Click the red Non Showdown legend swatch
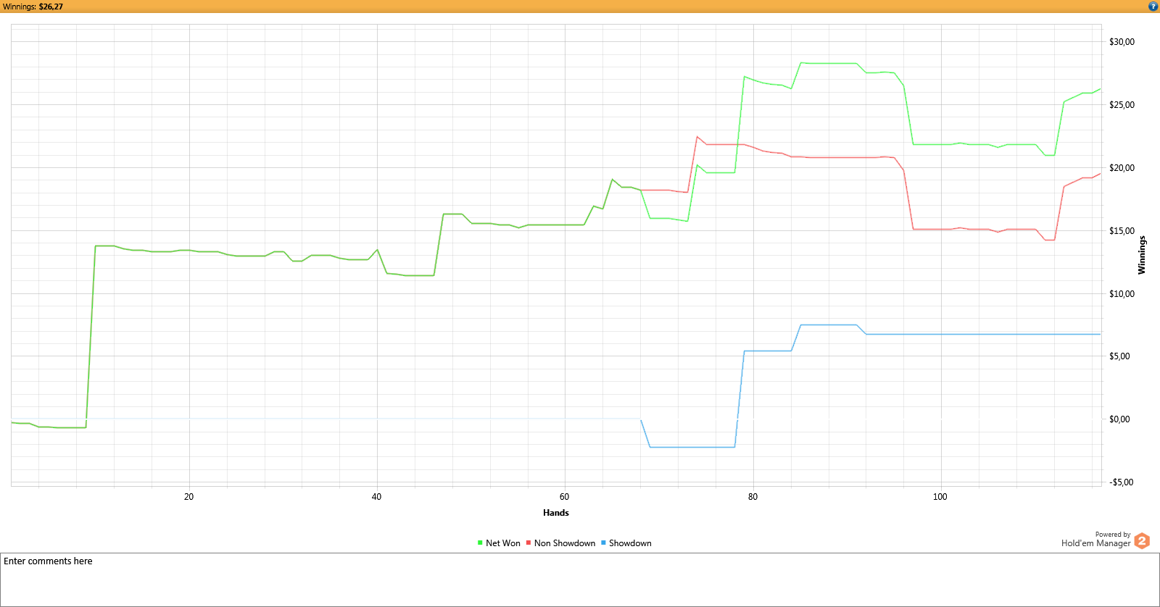Screen dimensions: 1160x607 click(x=529, y=543)
